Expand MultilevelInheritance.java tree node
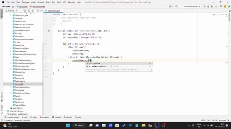This screenshot has height=129, width=231. (x=10, y=69)
